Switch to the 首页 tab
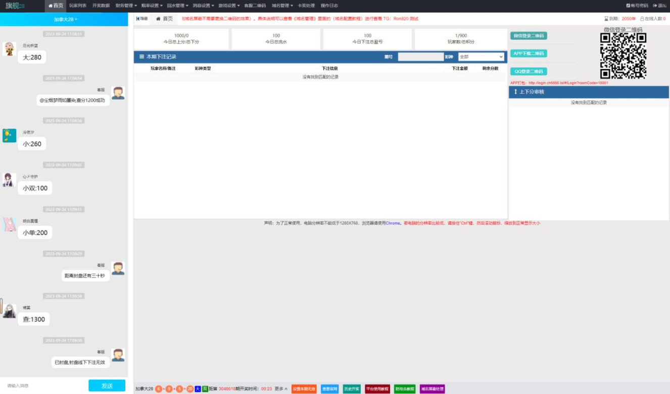The height and width of the screenshot is (394, 670). (164, 19)
